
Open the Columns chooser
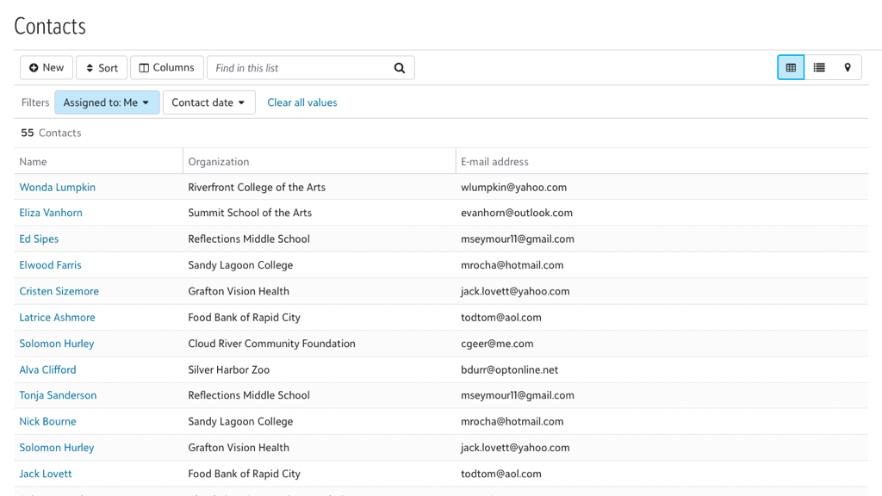[x=167, y=68]
